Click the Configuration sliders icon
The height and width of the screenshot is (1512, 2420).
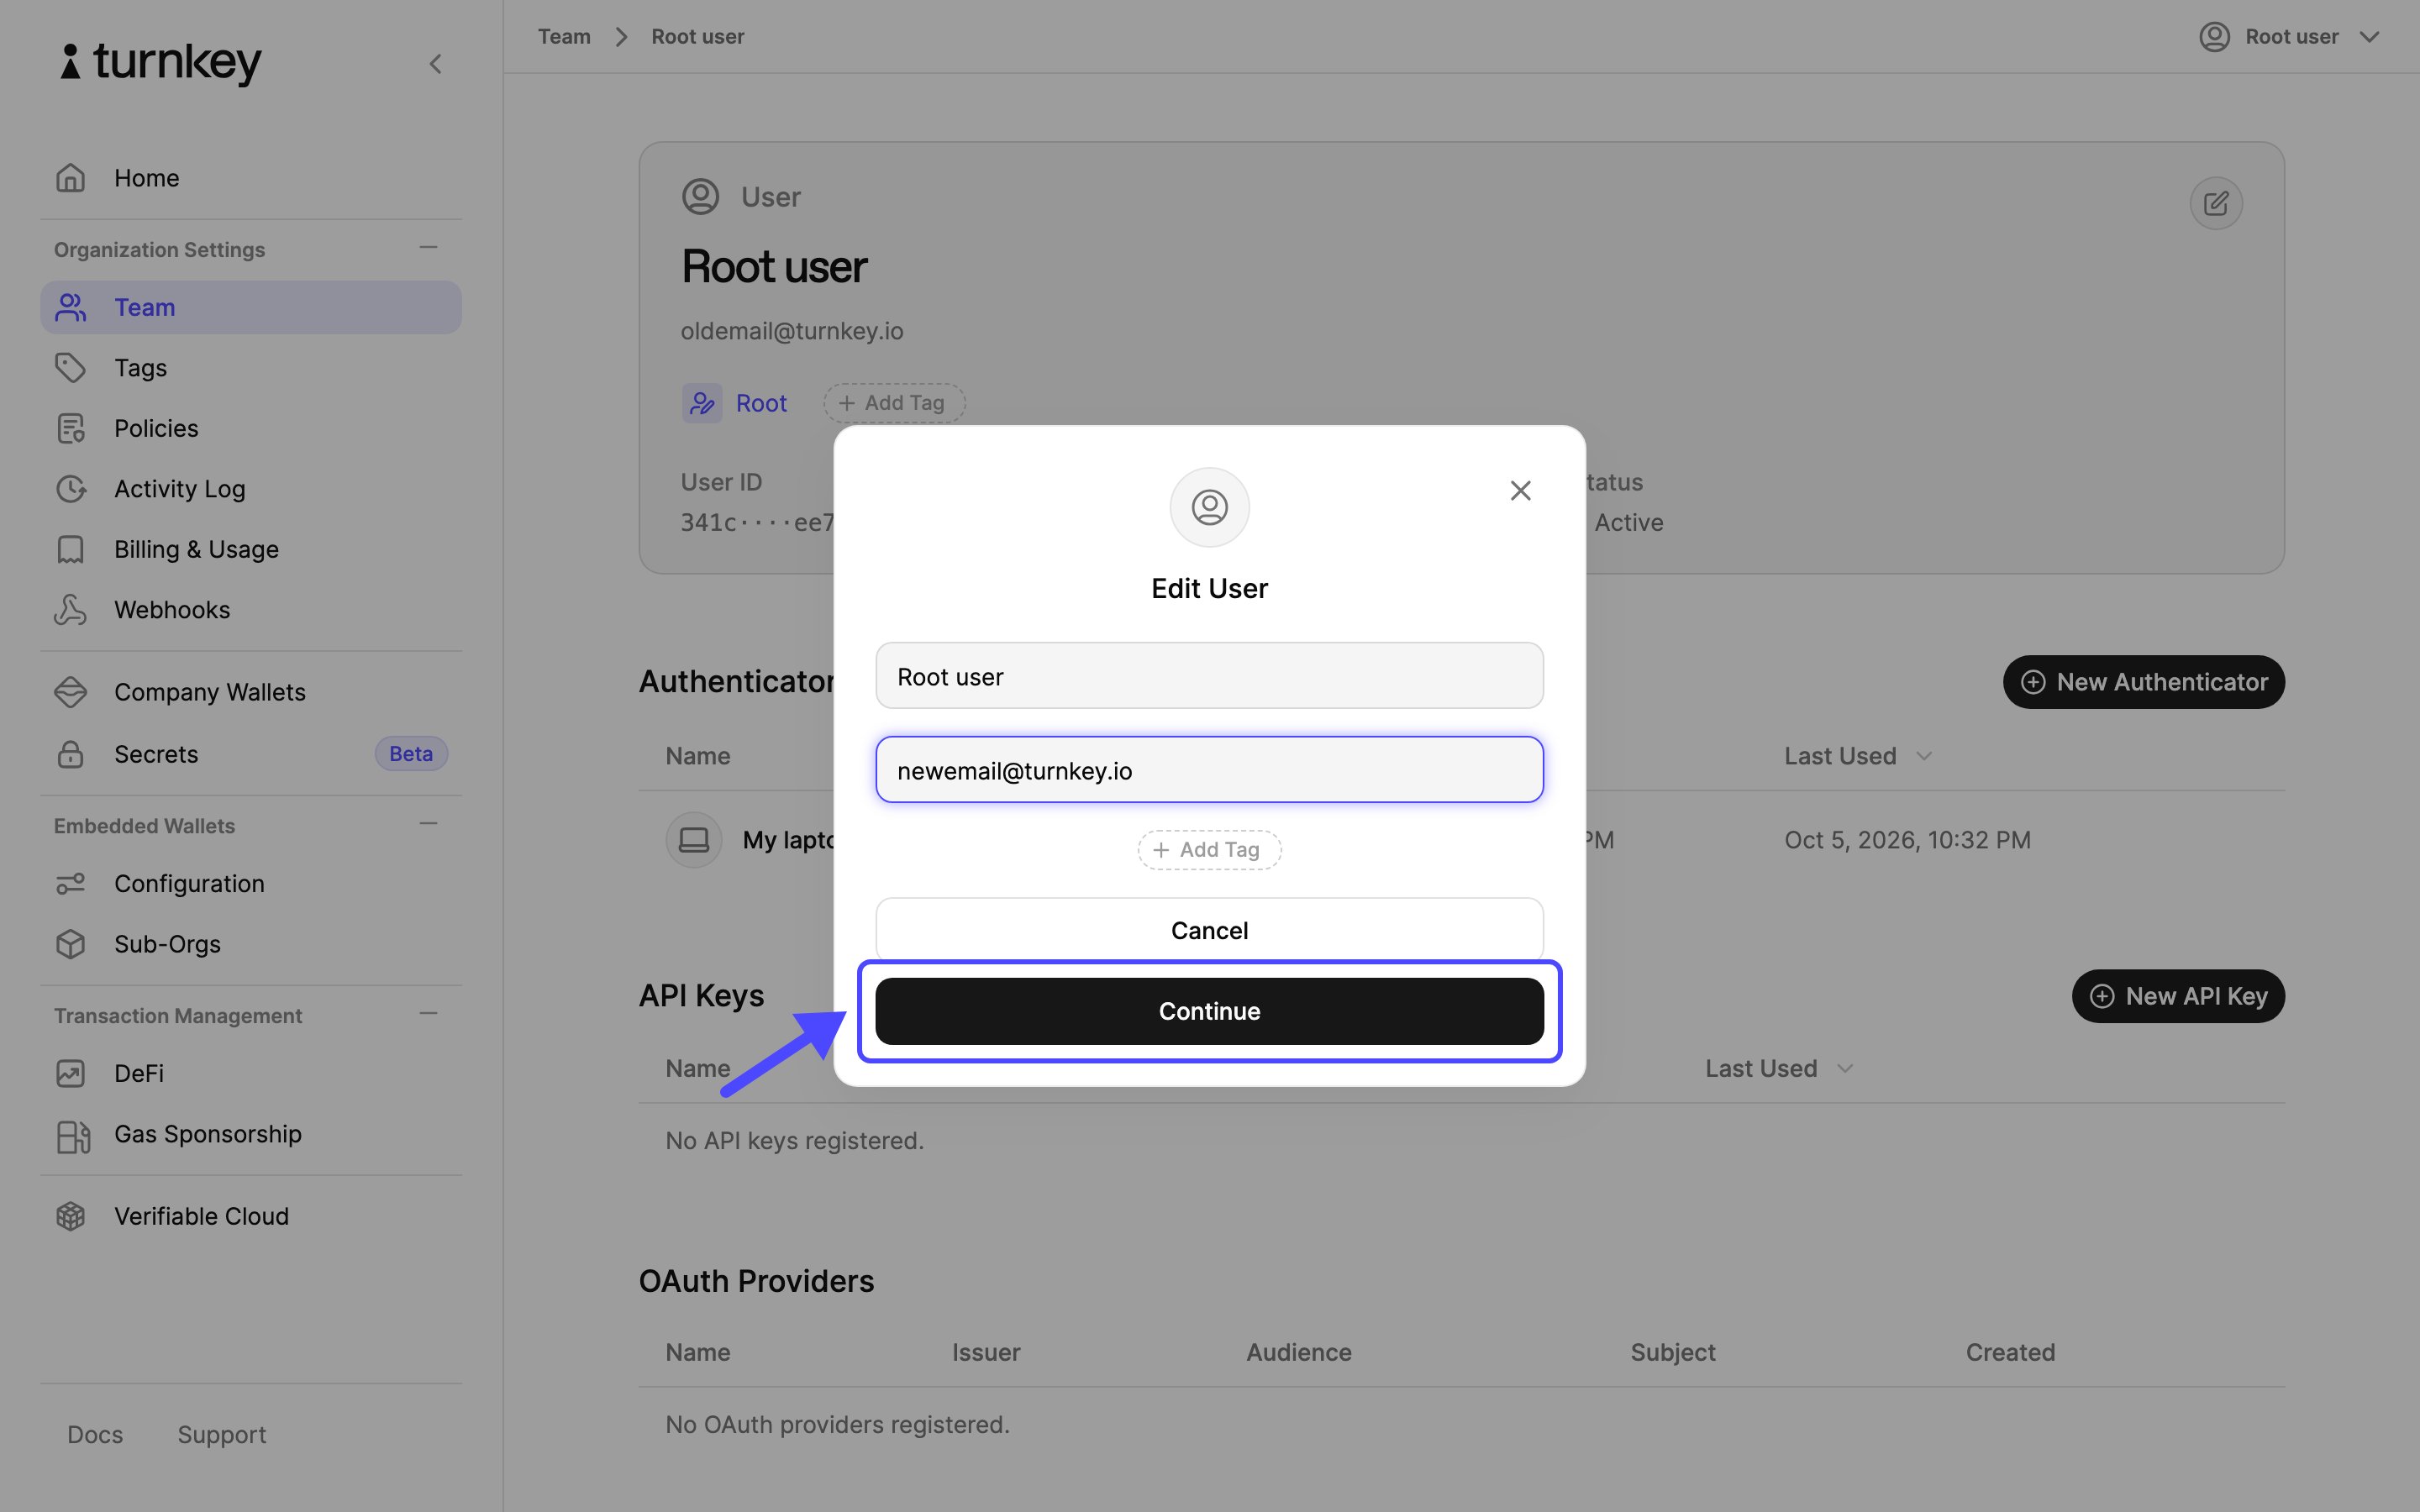pyautogui.click(x=70, y=884)
